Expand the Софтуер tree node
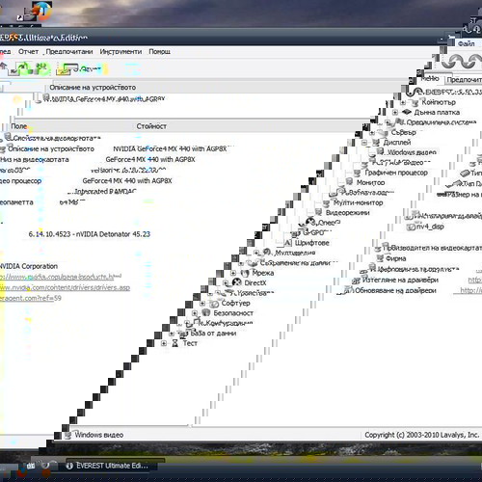This screenshot has width=482, height=482. tap(202, 304)
